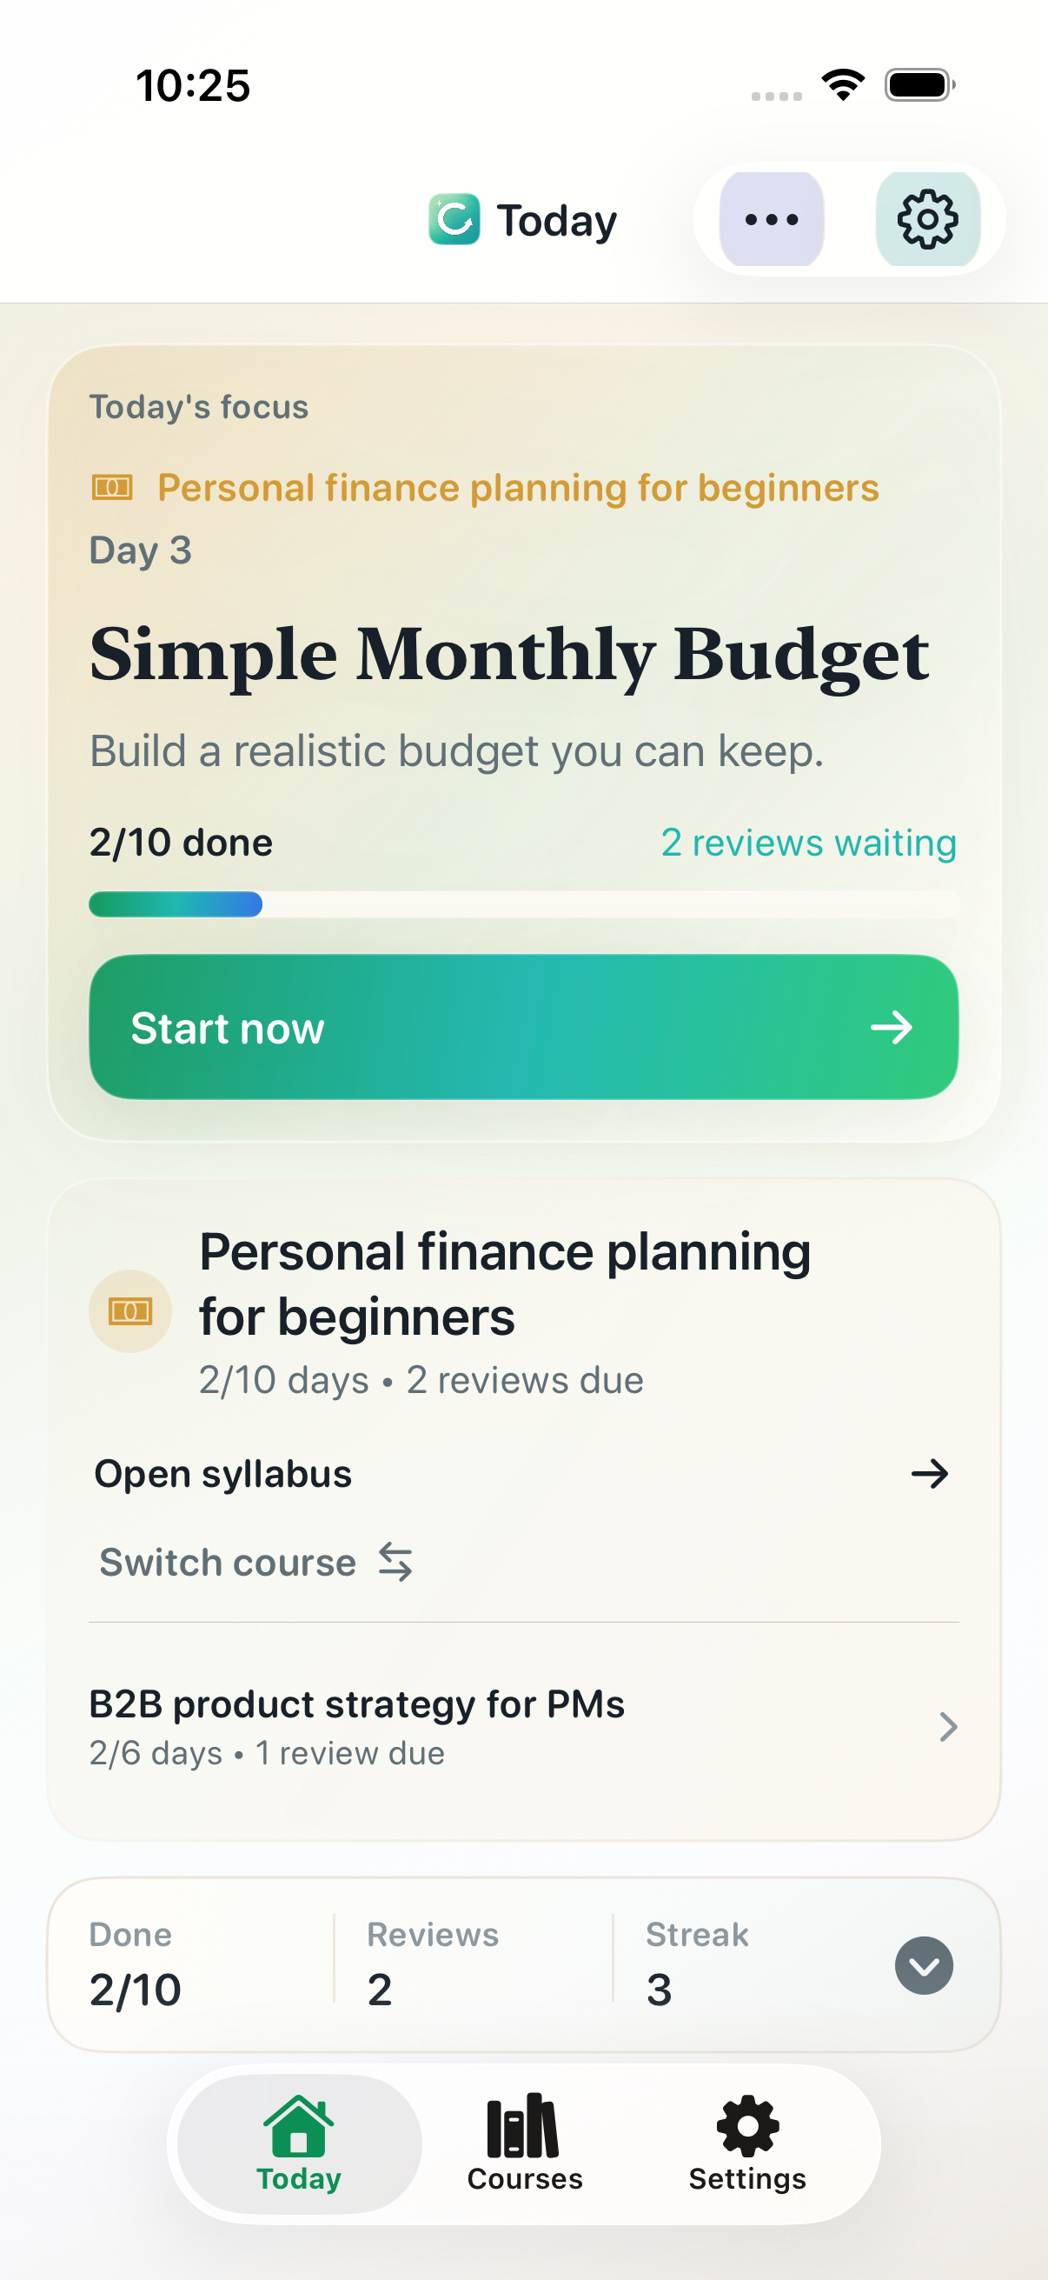Tap the arrow next to Open syllabus

pyautogui.click(x=929, y=1474)
